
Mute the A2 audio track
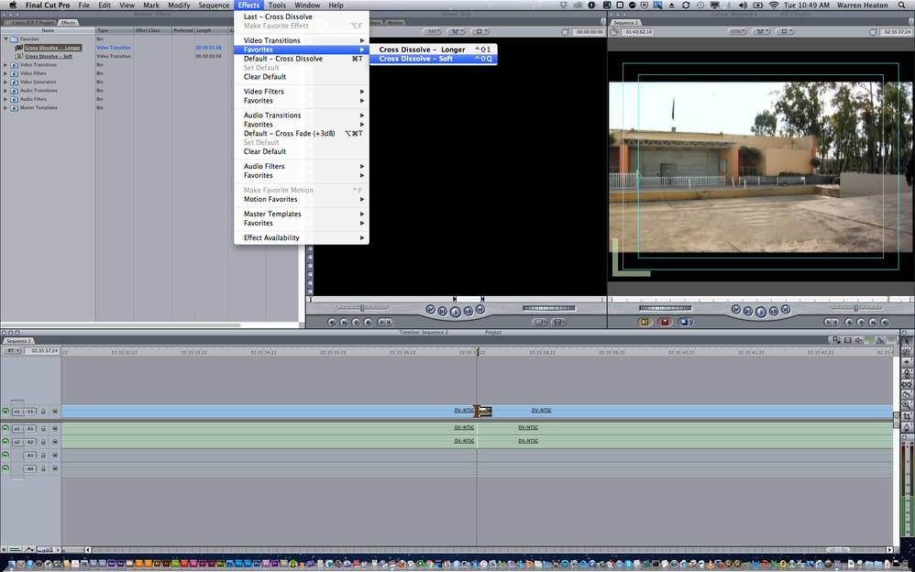click(x=6, y=442)
